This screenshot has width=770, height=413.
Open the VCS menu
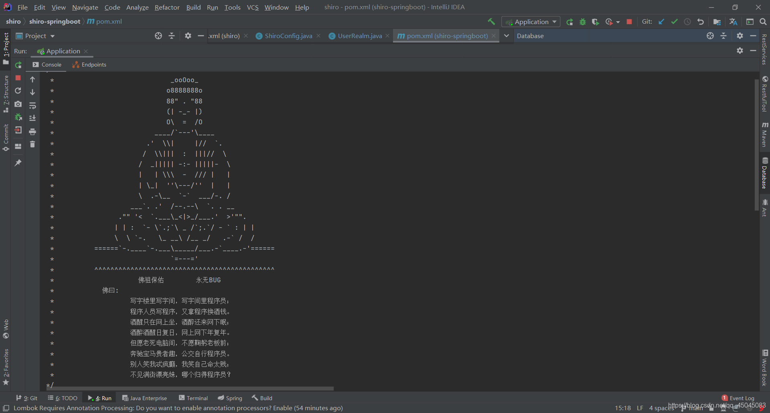pyautogui.click(x=253, y=7)
